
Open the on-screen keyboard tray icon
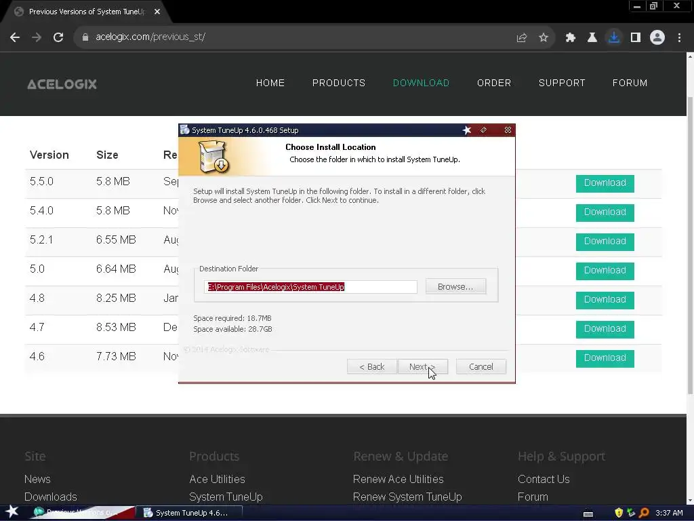click(x=588, y=514)
